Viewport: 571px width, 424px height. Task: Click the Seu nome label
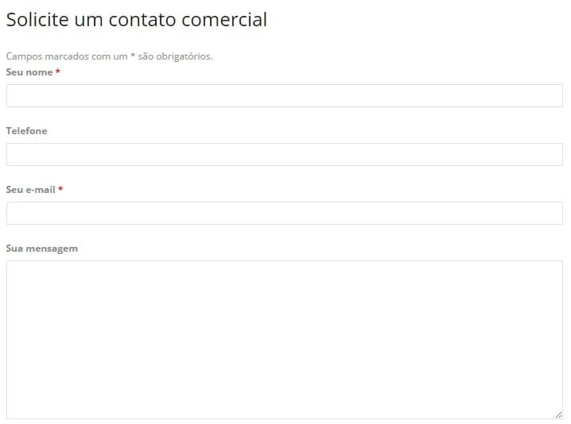pyautogui.click(x=29, y=72)
